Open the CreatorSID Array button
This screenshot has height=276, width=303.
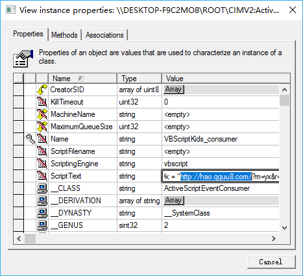point(173,90)
